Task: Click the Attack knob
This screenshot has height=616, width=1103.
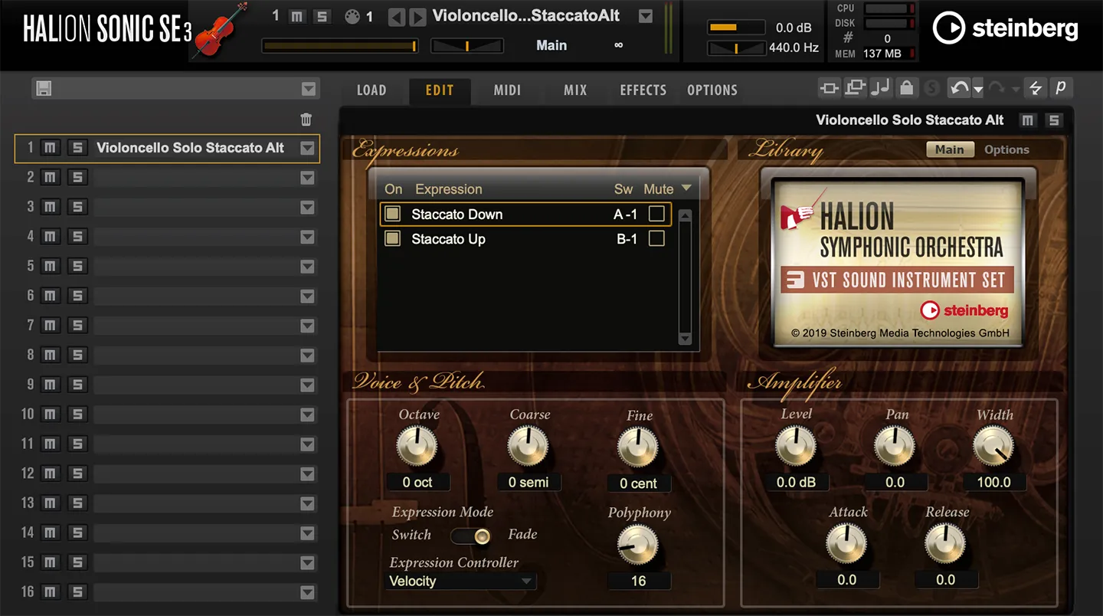Action: [x=846, y=545]
